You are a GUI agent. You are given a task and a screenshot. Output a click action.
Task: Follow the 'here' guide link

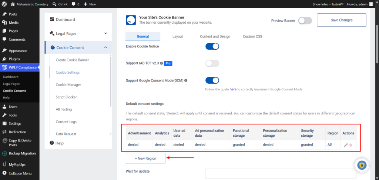[x=233, y=89]
